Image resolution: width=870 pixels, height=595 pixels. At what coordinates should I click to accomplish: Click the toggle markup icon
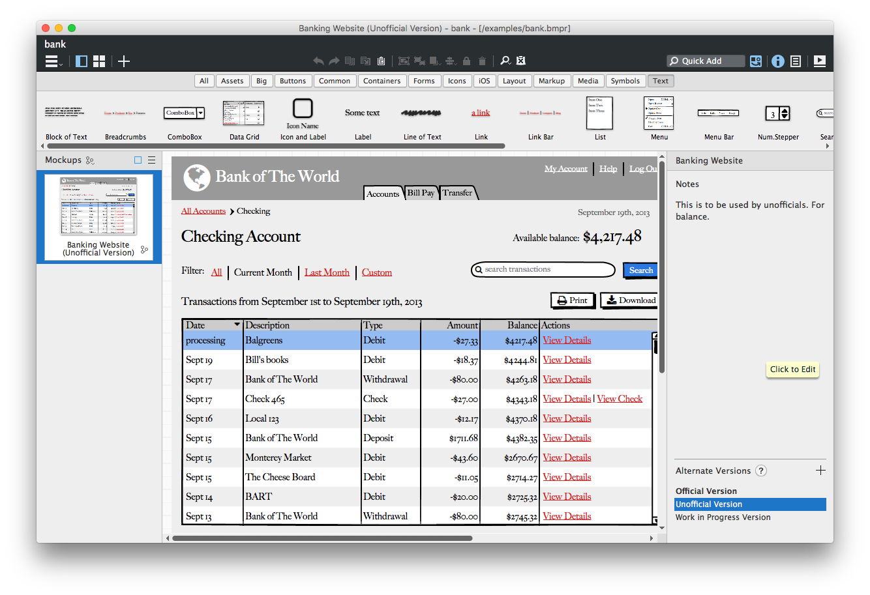point(520,61)
